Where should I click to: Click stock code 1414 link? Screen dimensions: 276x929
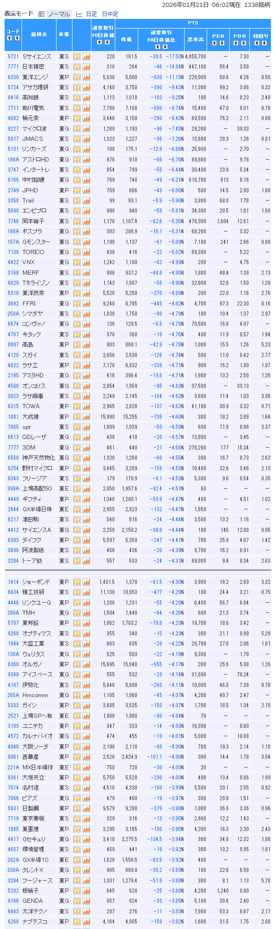pos(13,582)
